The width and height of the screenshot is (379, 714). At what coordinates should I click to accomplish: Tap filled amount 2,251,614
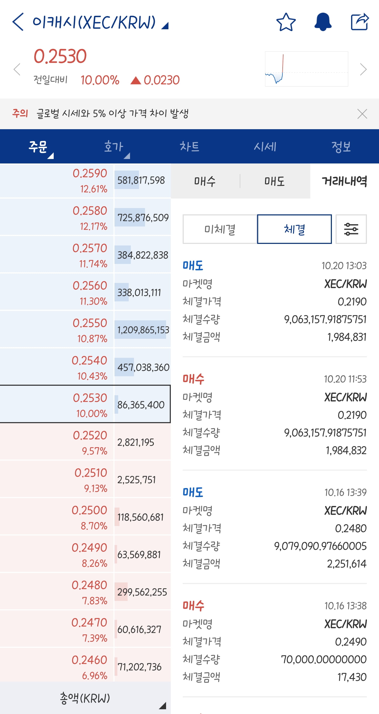pos(347,564)
